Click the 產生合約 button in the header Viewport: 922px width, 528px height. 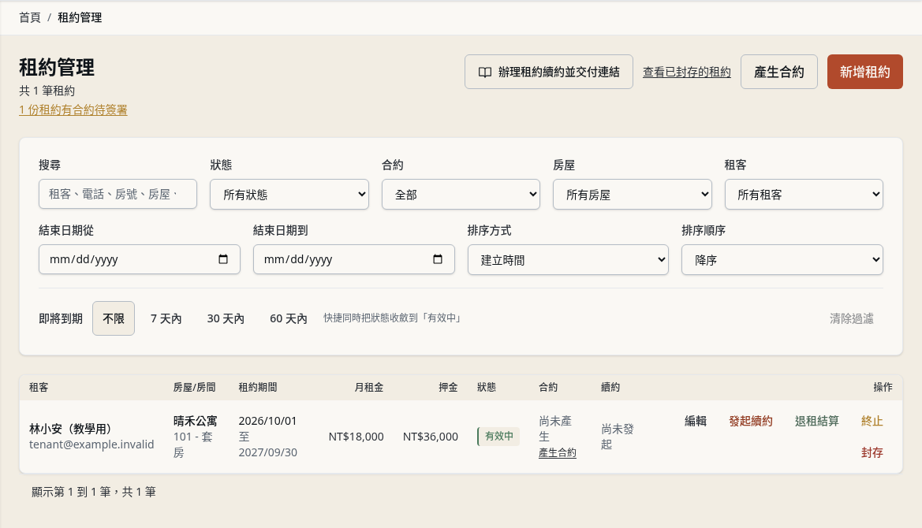point(779,72)
